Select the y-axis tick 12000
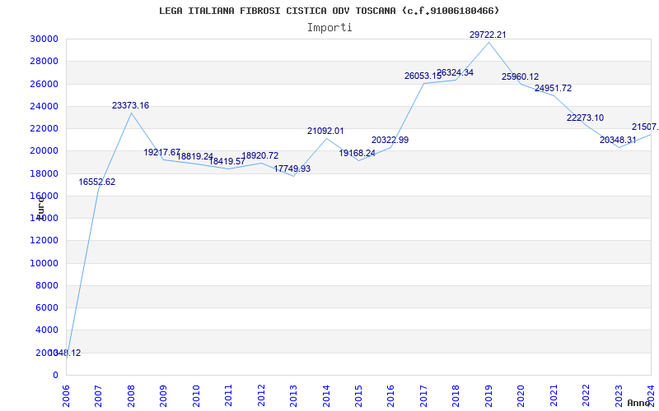Viewport: 659px width, 411px height. tap(44, 240)
